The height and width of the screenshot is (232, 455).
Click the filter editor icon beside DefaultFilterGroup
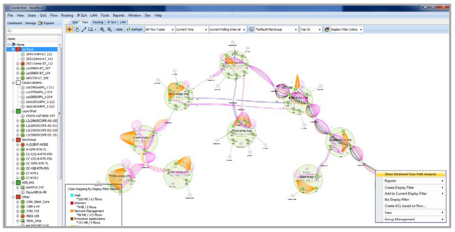coord(251,30)
